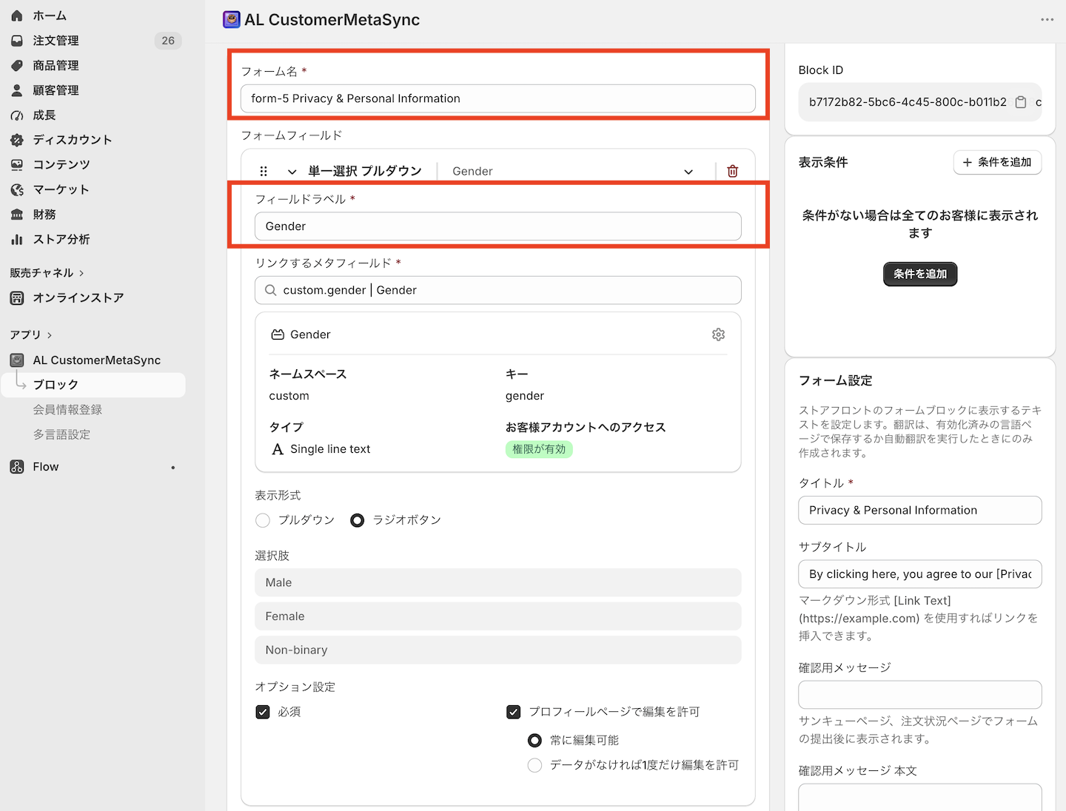Click the Block ID value b7172b82-5bc6-4c45-800c-b011b2
The image size is (1066, 811).
908,102
